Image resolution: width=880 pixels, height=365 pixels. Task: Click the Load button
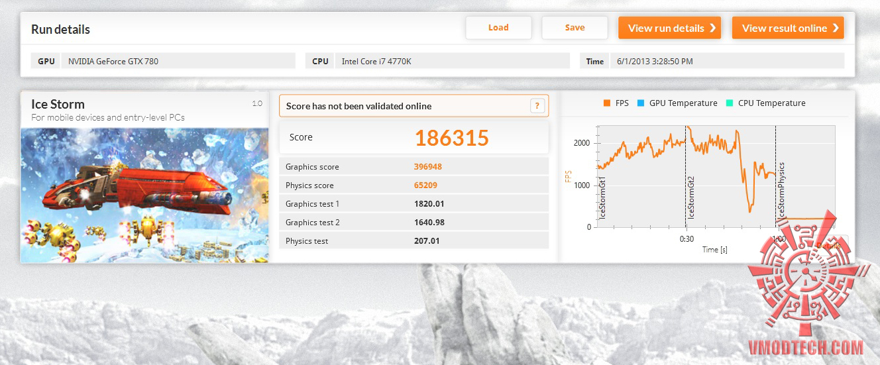[498, 28]
